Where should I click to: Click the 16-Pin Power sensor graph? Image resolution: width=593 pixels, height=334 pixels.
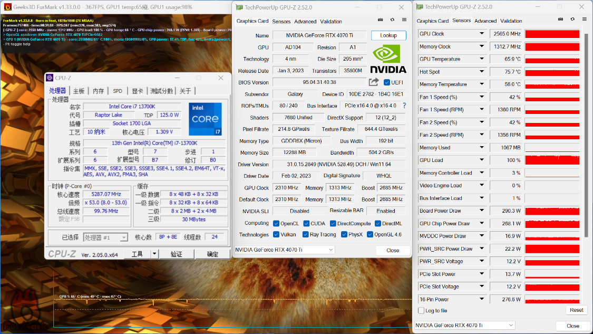click(x=552, y=299)
